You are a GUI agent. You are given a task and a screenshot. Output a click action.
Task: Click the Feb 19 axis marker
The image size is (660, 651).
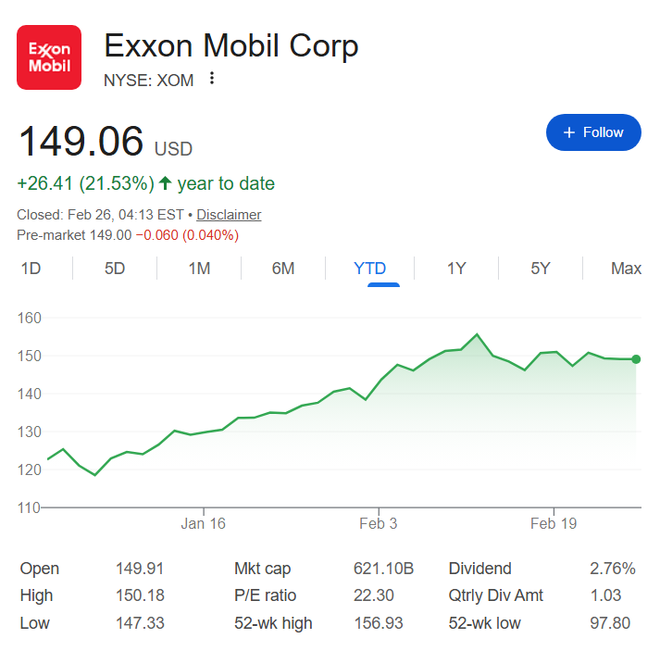pos(554,524)
